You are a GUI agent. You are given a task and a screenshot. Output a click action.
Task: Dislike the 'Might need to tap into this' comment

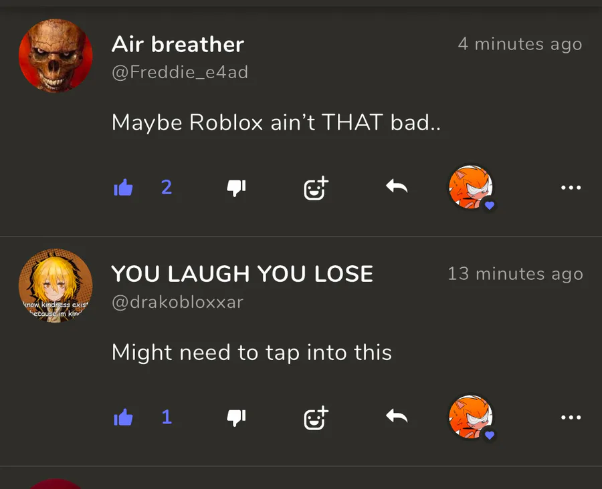(x=236, y=418)
